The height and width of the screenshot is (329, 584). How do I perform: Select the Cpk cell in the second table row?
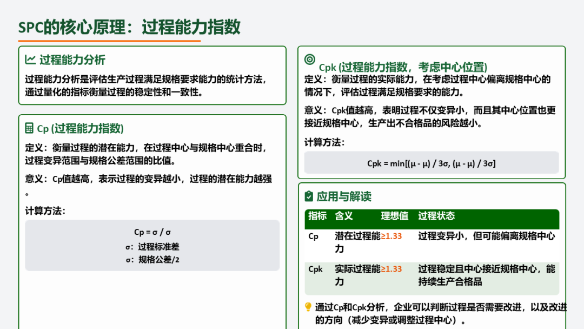(x=315, y=269)
